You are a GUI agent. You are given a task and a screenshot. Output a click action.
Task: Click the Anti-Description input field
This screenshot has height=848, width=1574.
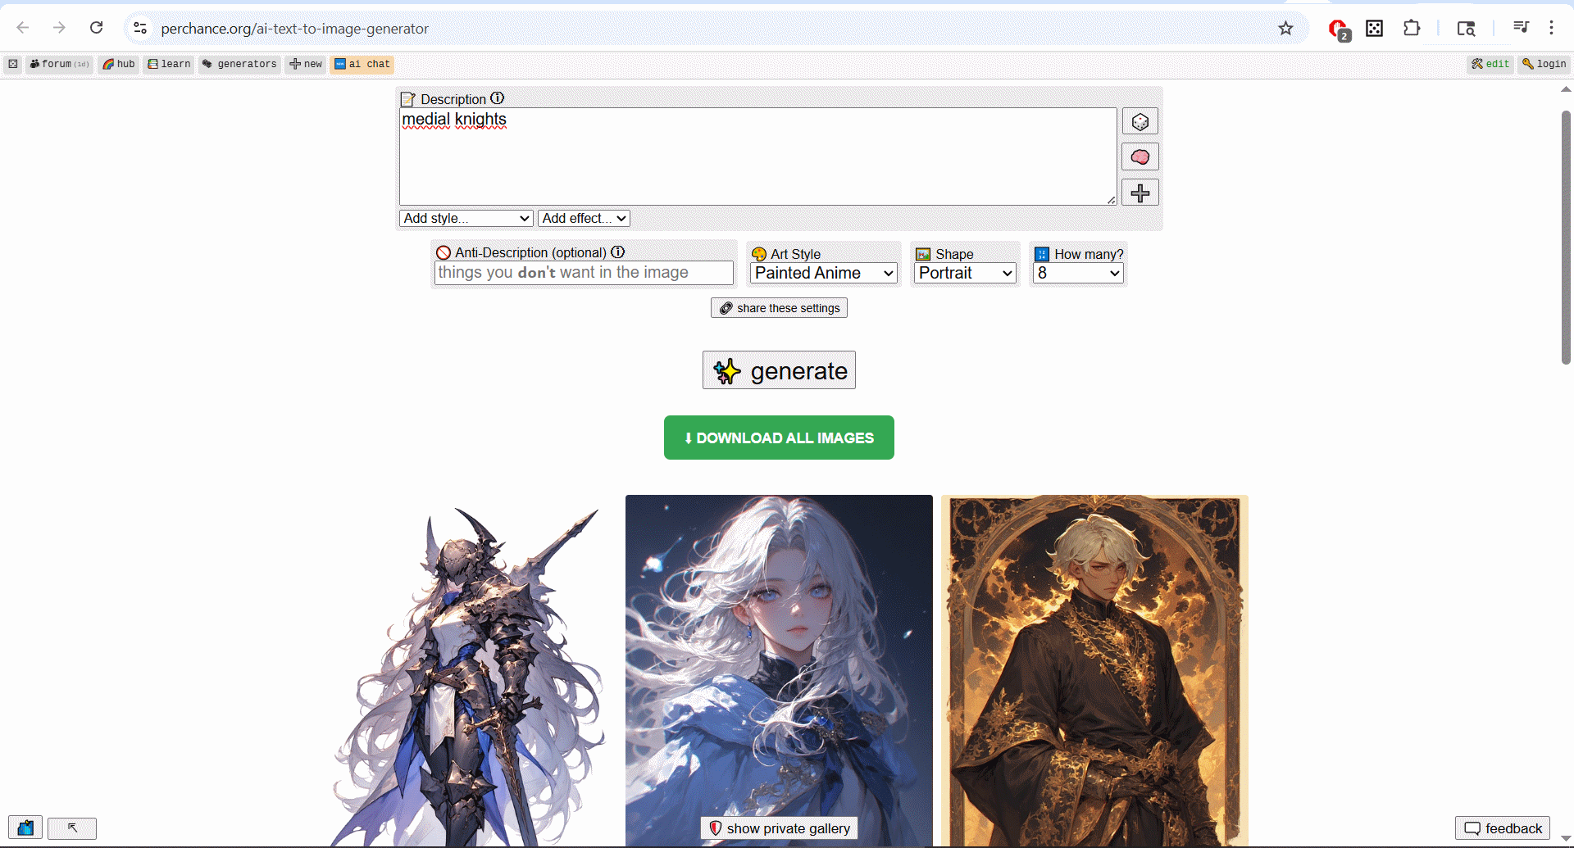(x=583, y=273)
